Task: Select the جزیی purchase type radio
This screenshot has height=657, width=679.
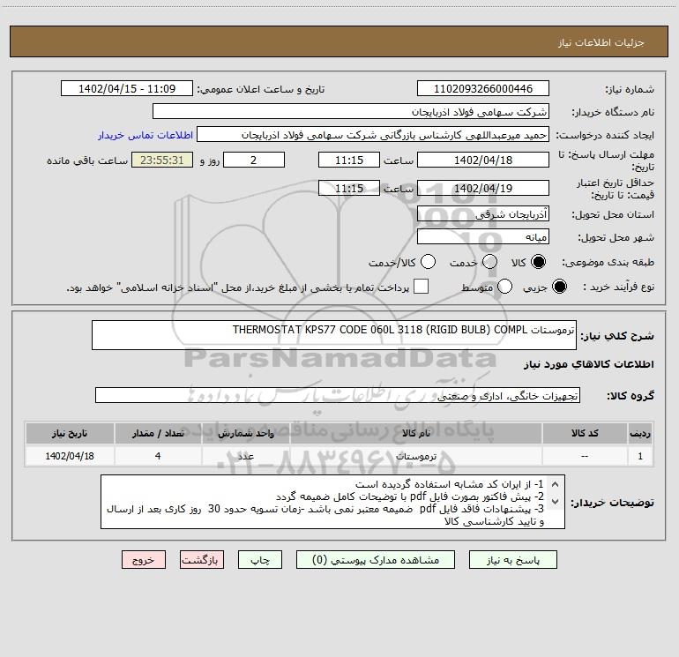Action: 559,287
